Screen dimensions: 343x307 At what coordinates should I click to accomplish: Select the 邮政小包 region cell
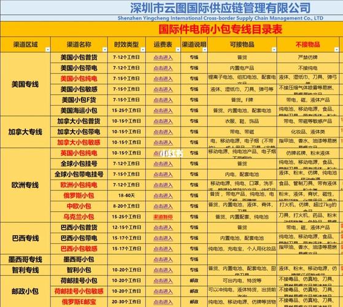click(x=25, y=291)
